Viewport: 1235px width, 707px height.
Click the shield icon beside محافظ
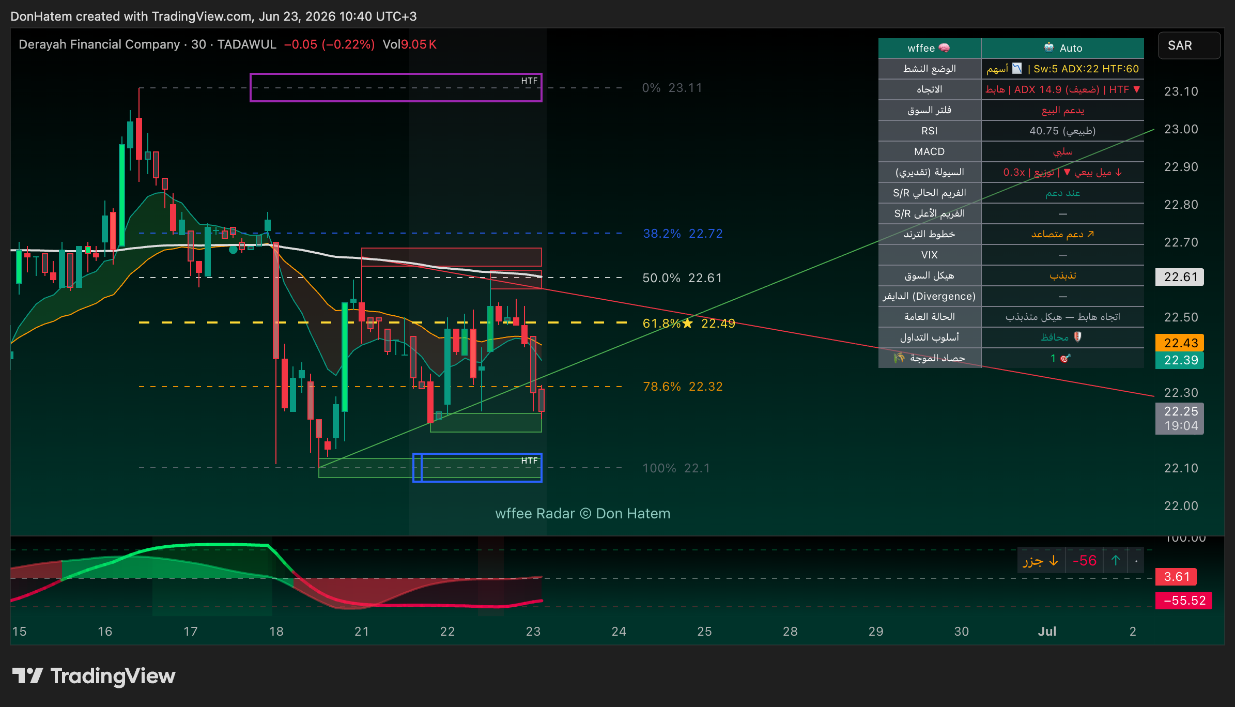[1077, 337]
